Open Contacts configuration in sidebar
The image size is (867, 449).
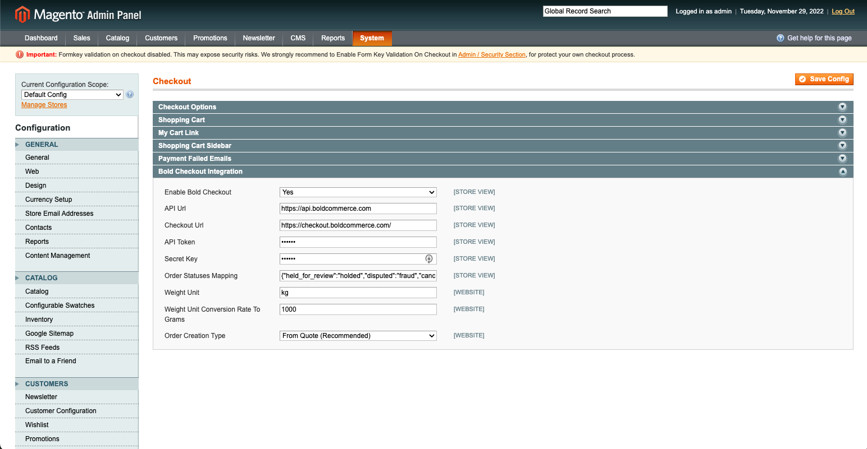pyautogui.click(x=76, y=228)
